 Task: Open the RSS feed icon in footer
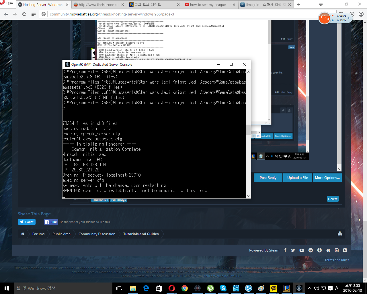pos(345,250)
